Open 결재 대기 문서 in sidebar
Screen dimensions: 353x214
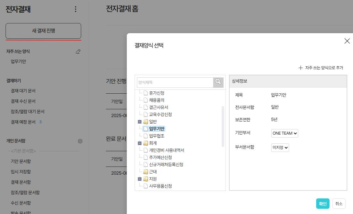23,91
